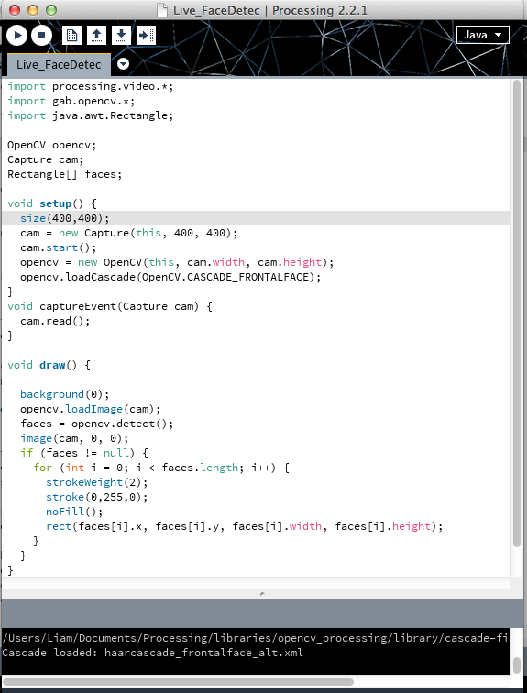Click the green zoom button in the title bar

[51, 10]
